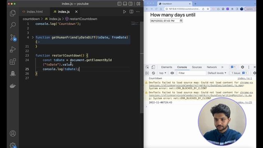263x148 pixels.
Task: Open the Extensions view
Action: 13,62
